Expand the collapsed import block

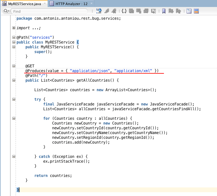click(14, 28)
